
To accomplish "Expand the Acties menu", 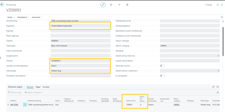I will pyautogui.click(x=11, y=17).
